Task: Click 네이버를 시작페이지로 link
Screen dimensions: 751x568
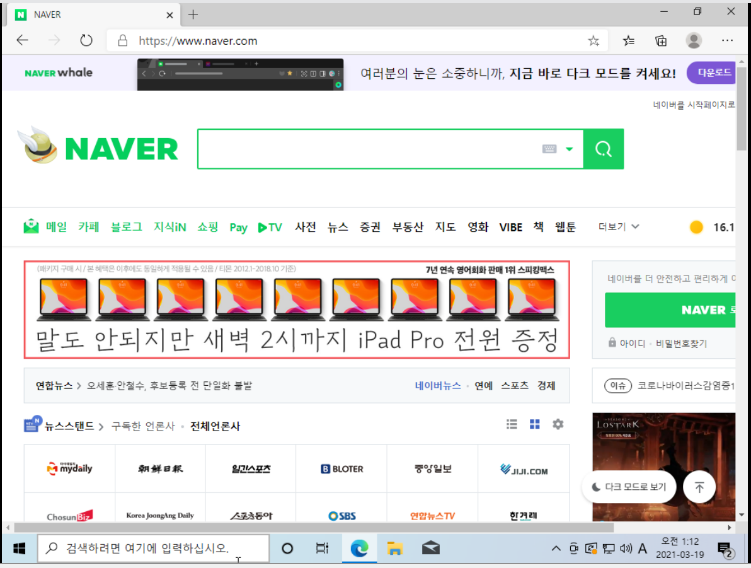Action: point(694,105)
